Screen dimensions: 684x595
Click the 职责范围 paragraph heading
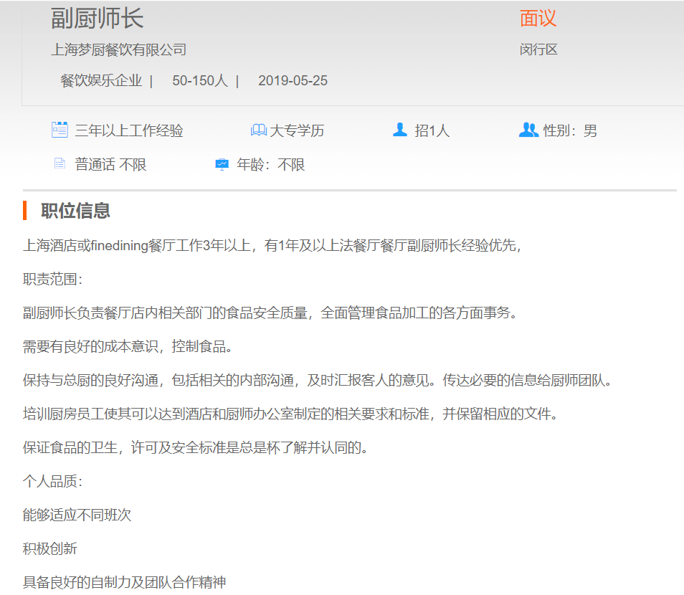52,279
